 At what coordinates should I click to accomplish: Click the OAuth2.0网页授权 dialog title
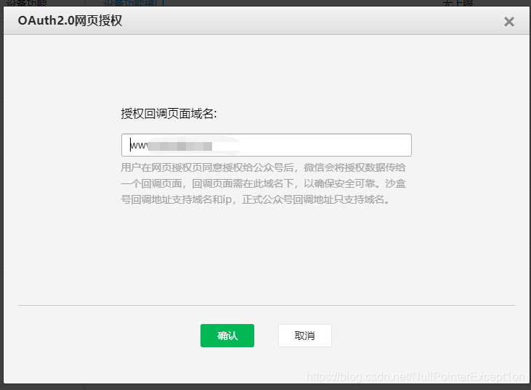pos(70,20)
